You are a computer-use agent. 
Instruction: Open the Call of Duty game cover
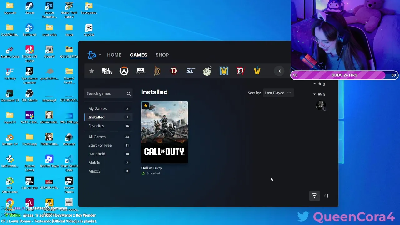click(164, 132)
